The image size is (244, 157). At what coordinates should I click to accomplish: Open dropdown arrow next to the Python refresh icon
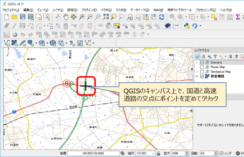(x=200, y=26)
